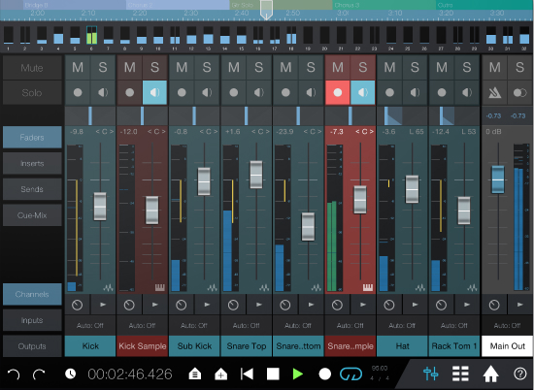Open Auto: Off menu on Main Out

coord(507,325)
